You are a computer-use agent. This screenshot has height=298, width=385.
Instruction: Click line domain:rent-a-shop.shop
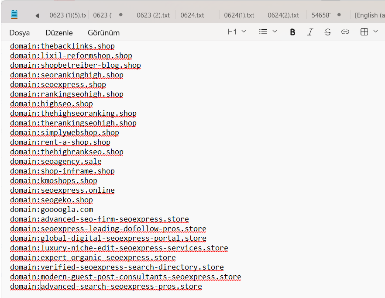click(x=60, y=142)
